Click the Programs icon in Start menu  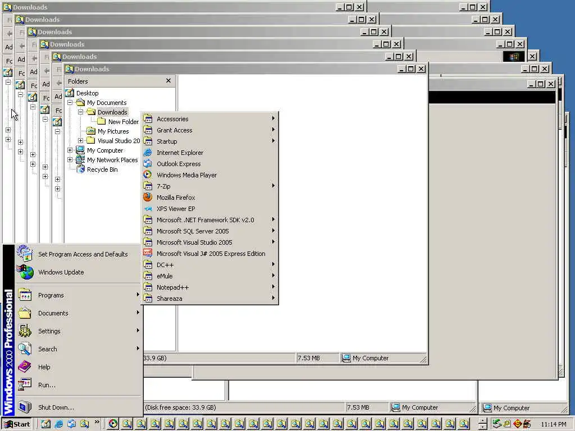[25, 295]
